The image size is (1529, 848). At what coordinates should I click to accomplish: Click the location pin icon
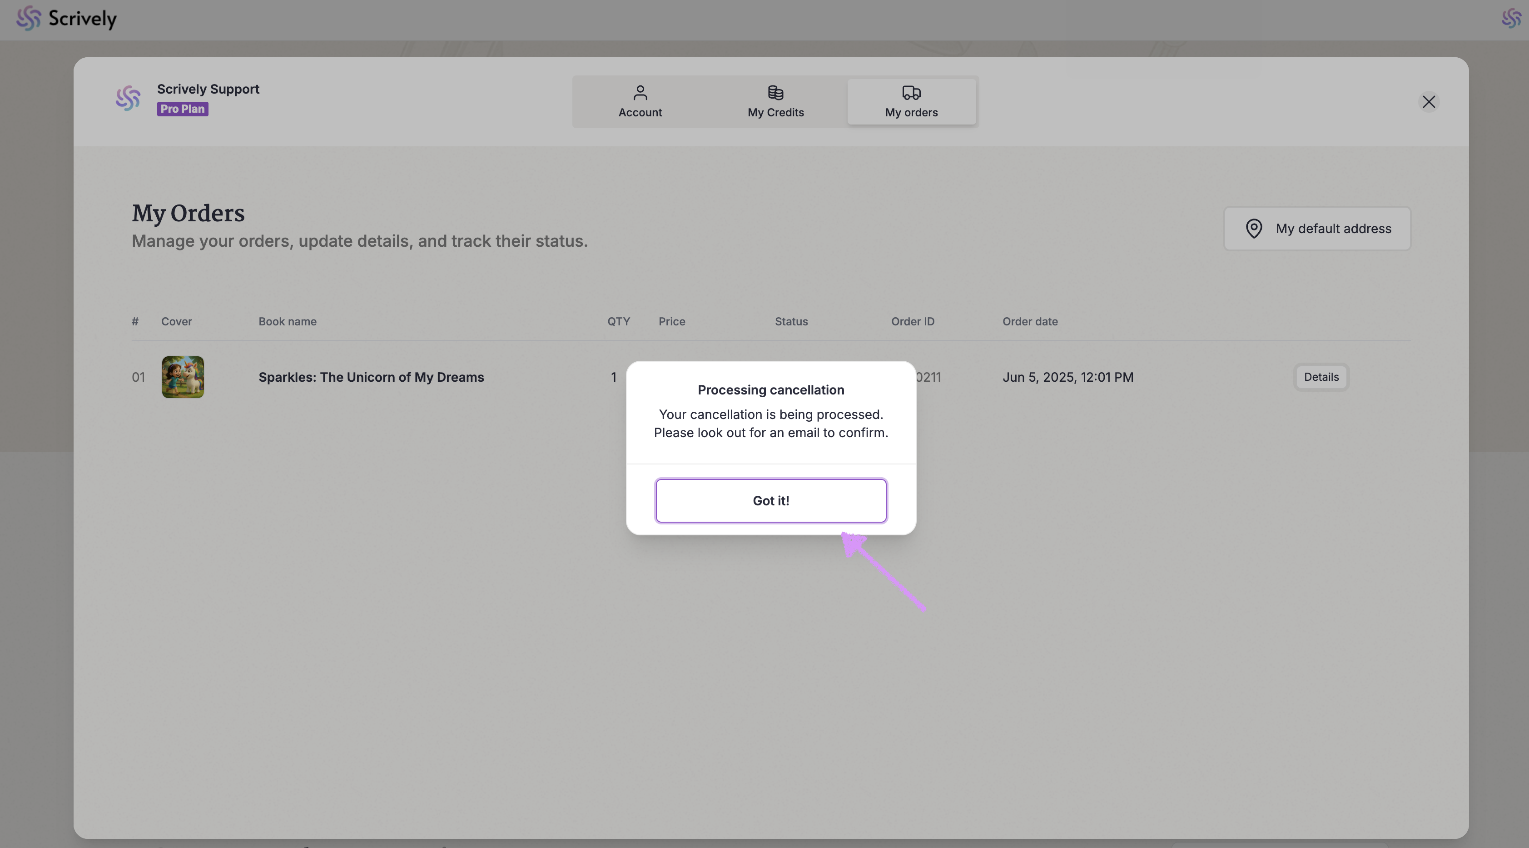tap(1254, 229)
